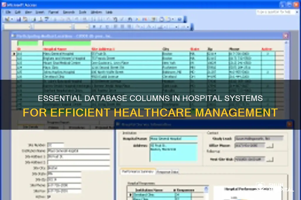Open the Edit menu
The height and width of the screenshot is (200, 301).
(18, 12)
